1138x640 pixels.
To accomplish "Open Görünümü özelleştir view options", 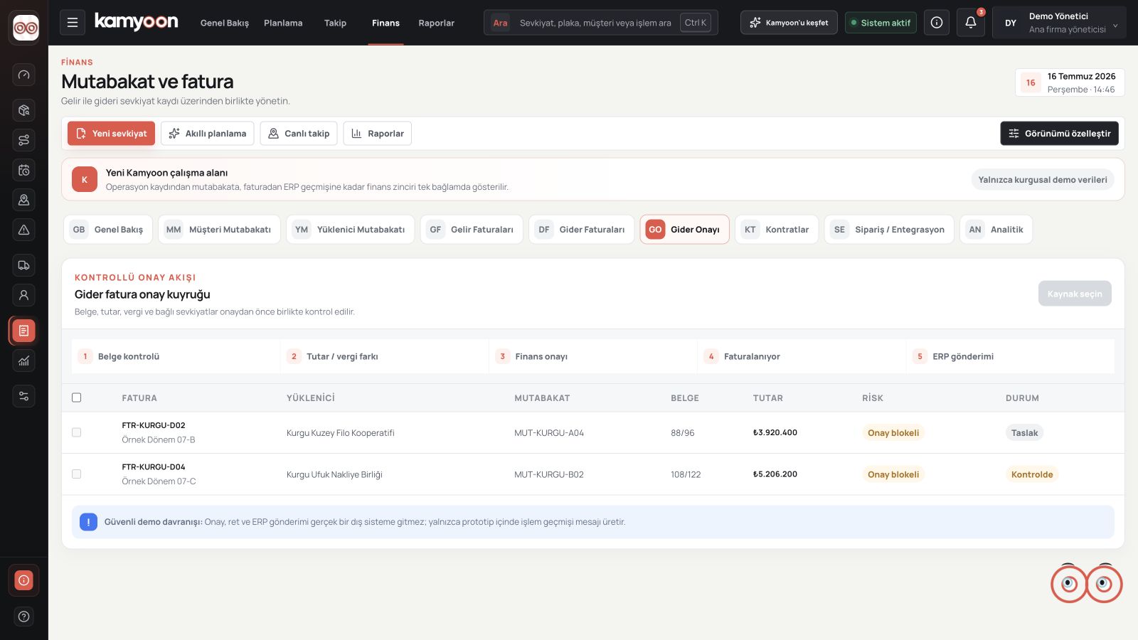I will tap(1059, 134).
